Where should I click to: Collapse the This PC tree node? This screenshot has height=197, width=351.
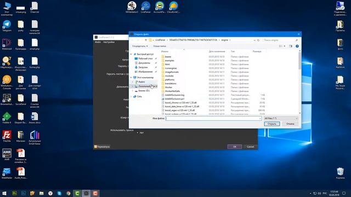[x=132, y=78]
